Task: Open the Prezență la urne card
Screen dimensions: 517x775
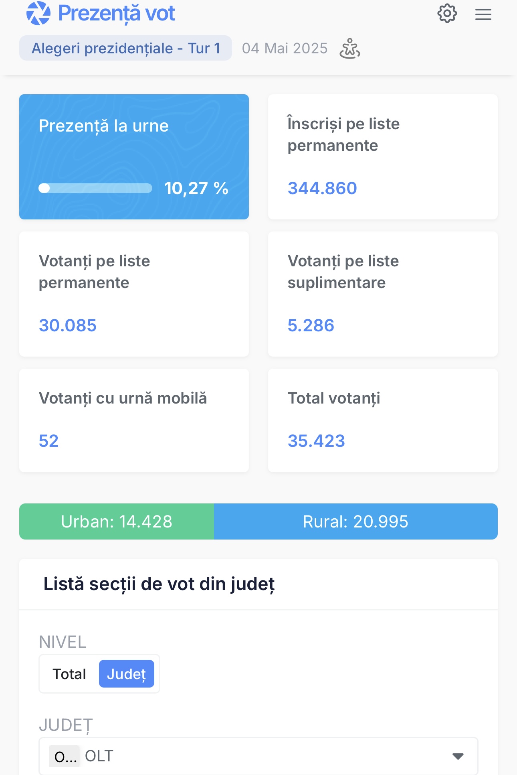Action: [x=134, y=157]
